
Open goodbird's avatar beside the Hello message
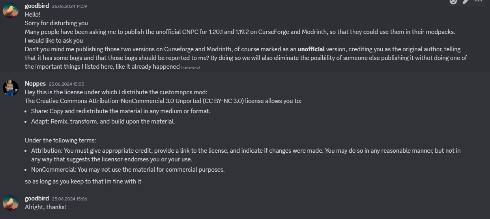[11, 10]
